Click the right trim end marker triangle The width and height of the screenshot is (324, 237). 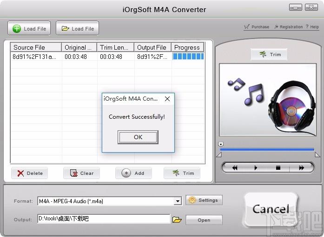(x=317, y=154)
